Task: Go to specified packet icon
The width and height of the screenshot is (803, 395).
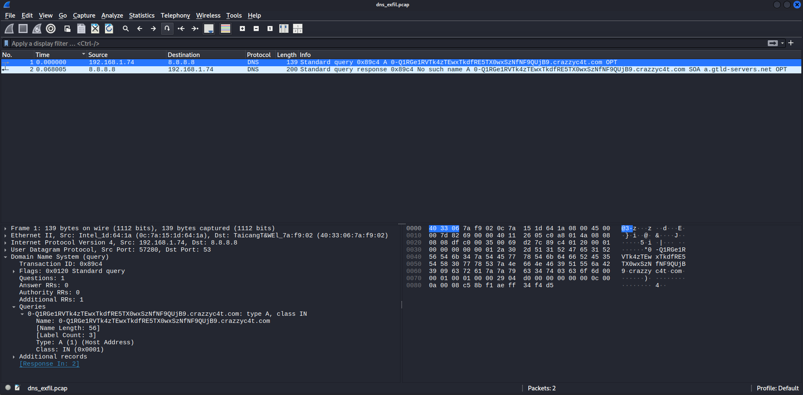Action: 167,29
